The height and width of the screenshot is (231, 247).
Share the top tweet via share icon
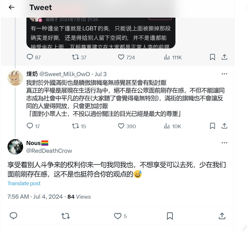[x=224, y=57]
